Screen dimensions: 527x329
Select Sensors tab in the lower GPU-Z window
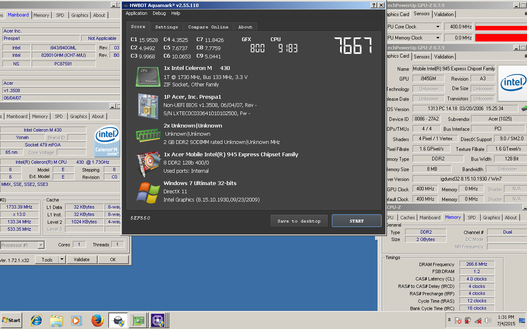[x=422, y=57]
